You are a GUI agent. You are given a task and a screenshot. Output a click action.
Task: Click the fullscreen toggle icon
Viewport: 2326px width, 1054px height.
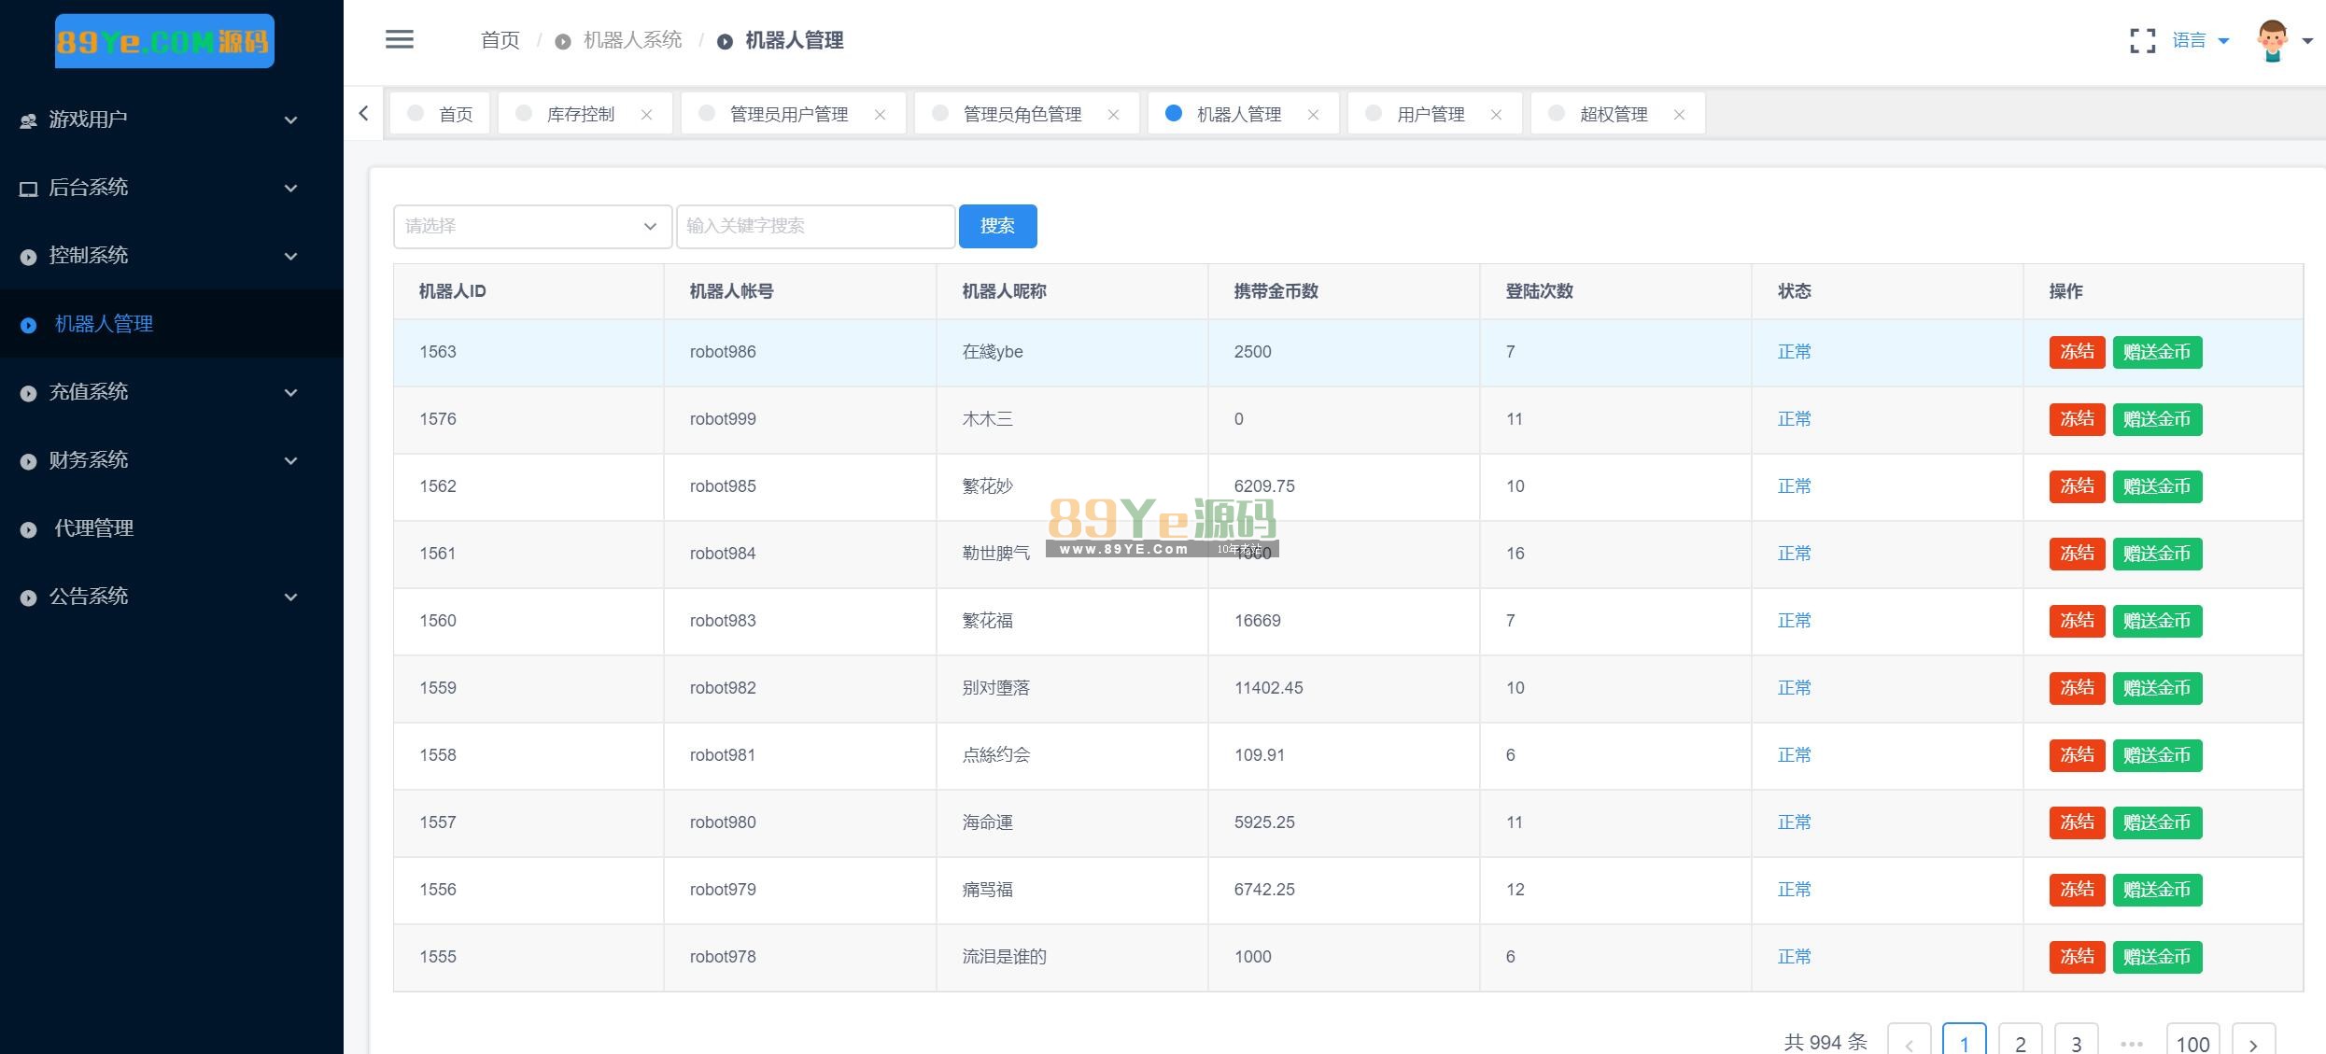point(2142,40)
